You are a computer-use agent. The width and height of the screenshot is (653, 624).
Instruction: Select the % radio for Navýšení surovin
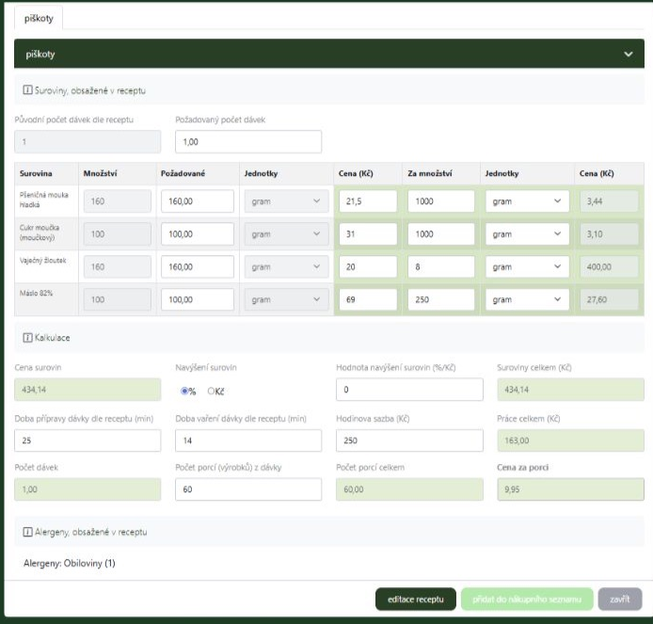(184, 391)
